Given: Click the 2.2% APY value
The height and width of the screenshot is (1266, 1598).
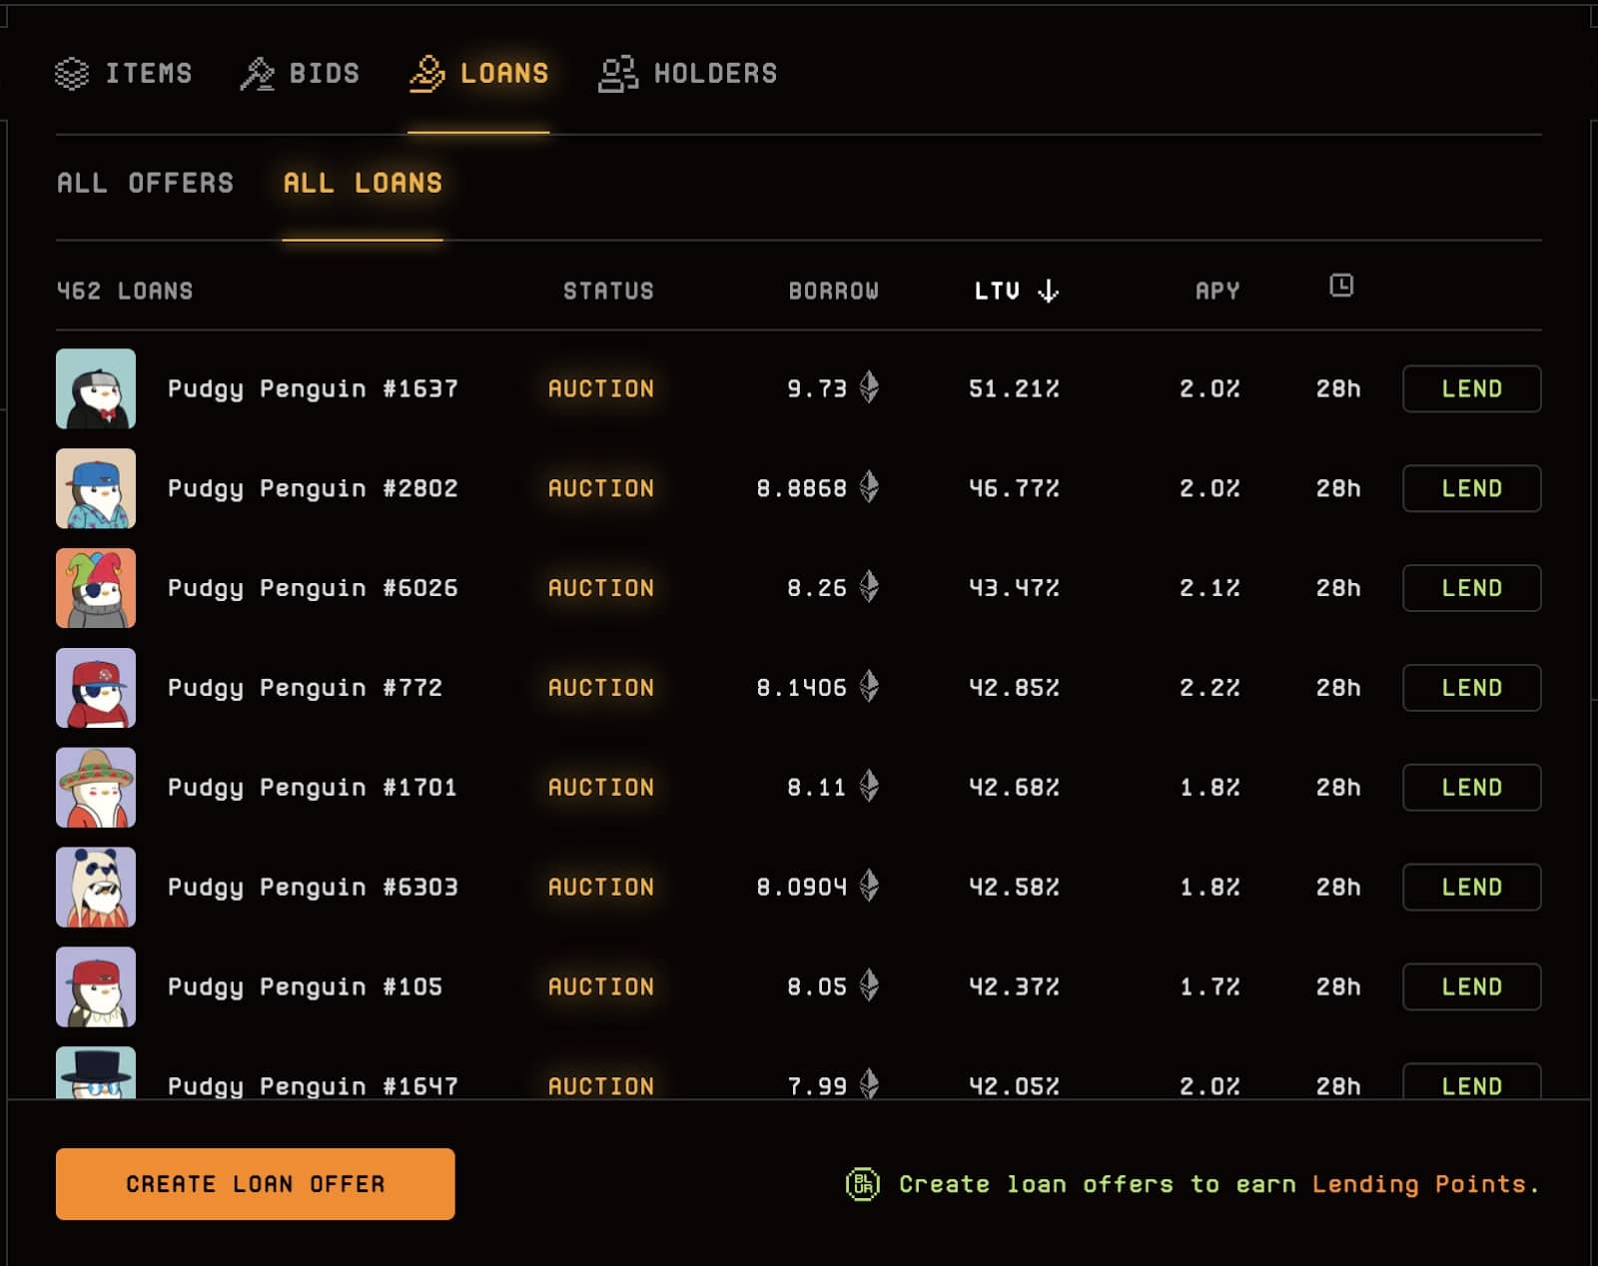Looking at the screenshot, I should click(x=1209, y=688).
